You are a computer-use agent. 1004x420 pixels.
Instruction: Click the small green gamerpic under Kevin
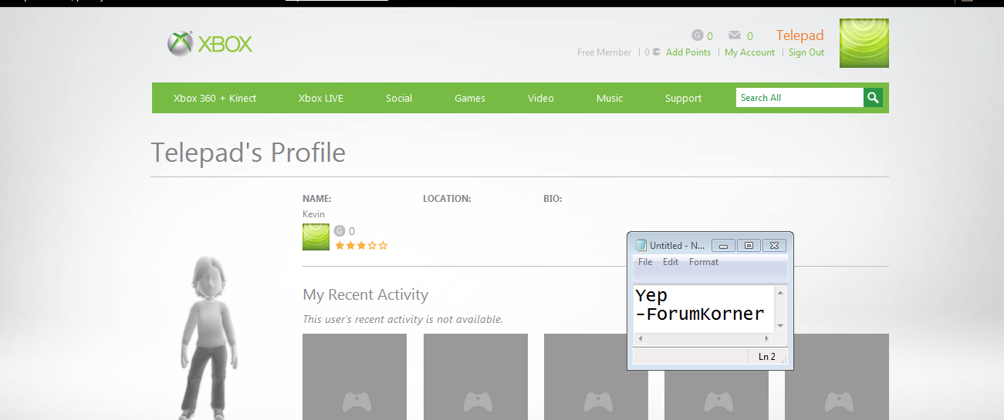click(x=316, y=237)
